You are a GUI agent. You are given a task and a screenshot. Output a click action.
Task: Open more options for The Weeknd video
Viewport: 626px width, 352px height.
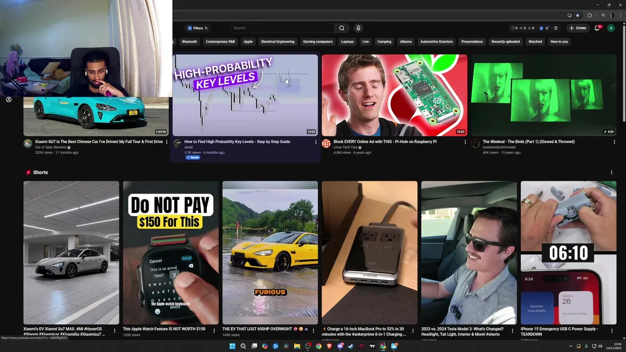pos(614,142)
